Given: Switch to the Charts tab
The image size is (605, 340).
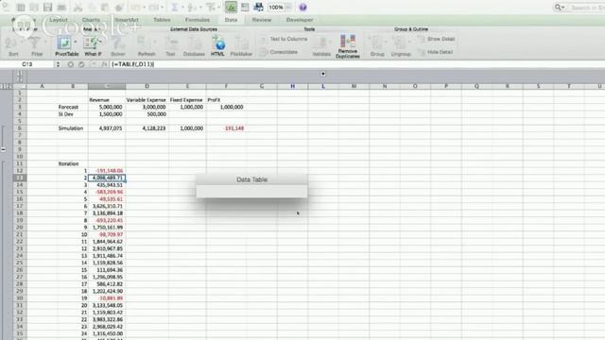Looking at the screenshot, I should (x=91, y=20).
